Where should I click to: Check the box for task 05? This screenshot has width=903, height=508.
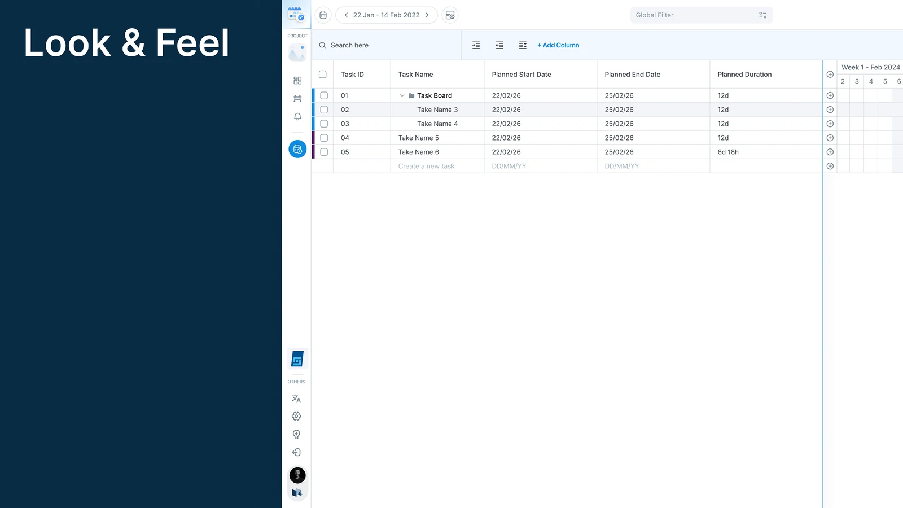pos(324,152)
